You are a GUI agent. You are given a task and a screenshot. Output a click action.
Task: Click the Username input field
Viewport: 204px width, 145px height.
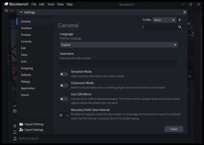(x=118, y=64)
